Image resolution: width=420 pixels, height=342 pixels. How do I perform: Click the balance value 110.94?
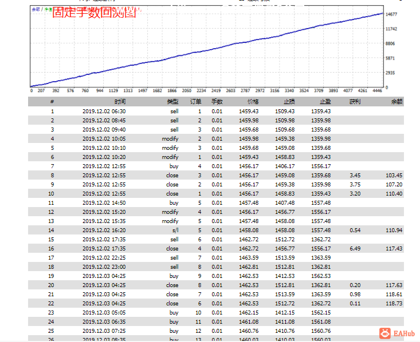click(394, 230)
